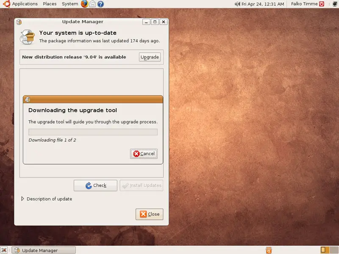Close Update Manager via titlebar X
The width and height of the screenshot is (339, 254).
point(164,22)
